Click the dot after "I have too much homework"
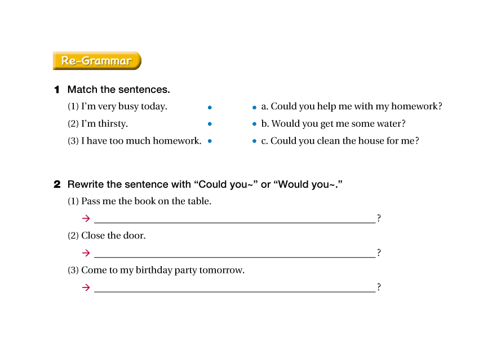Viewport: 492px width, 345px height. pyautogui.click(x=210, y=141)
